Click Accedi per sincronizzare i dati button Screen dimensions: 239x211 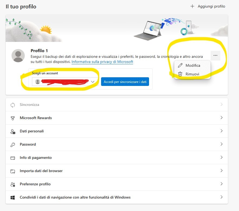click(125, 82)
